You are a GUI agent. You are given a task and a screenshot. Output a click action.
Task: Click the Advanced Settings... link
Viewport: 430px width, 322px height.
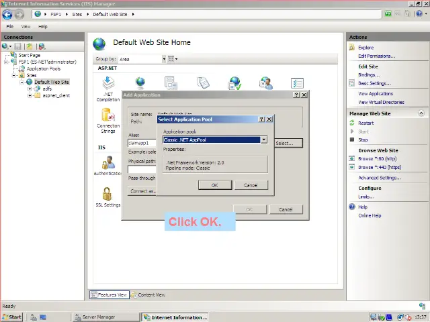click(x=380, y=178)
